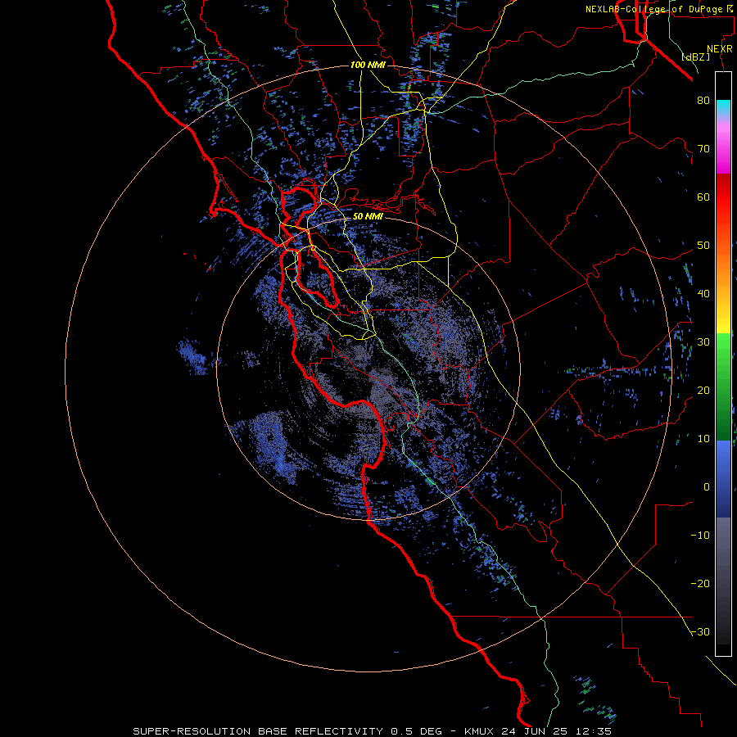Click the NEXR label above the color scale

click(720, 49)
